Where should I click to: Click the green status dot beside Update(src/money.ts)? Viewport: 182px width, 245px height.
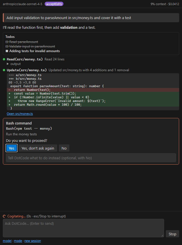(x=4, y=70)
